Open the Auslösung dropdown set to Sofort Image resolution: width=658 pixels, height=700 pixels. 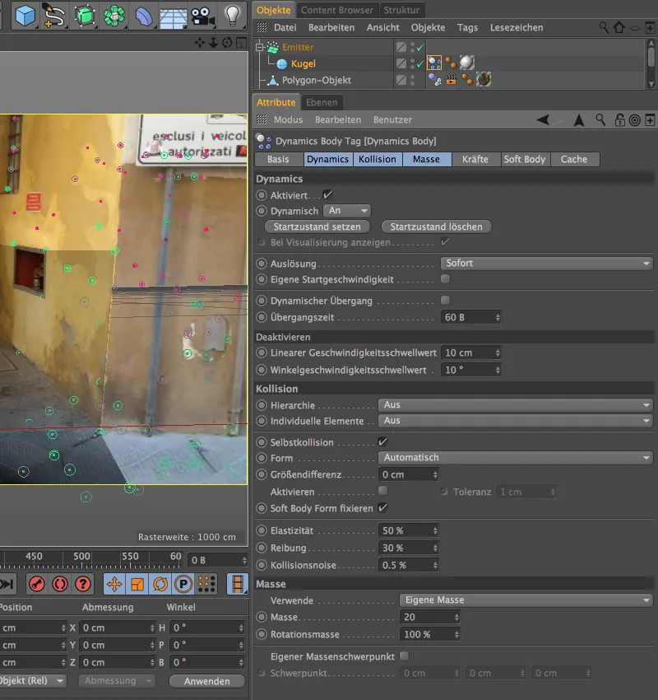coord(546,264)
